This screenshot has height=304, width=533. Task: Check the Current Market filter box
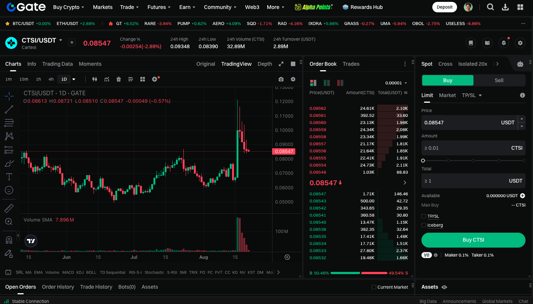coord(374,287)
